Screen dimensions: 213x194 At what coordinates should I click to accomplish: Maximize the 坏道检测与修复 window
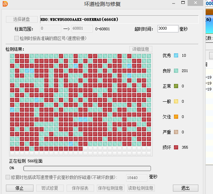pyautogui.click(x=183, y=3)
